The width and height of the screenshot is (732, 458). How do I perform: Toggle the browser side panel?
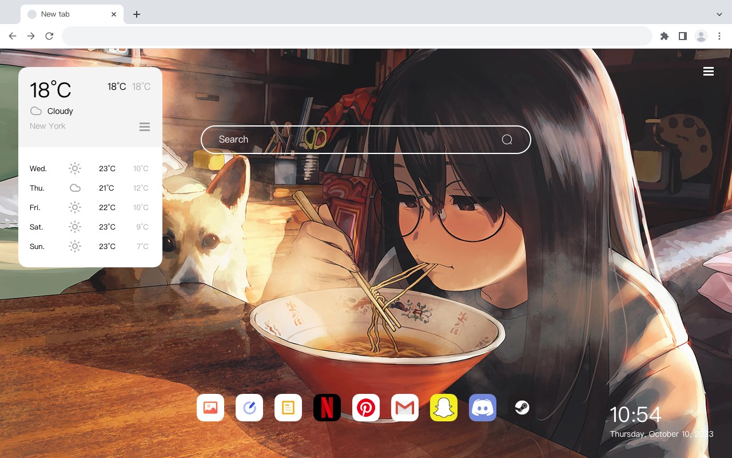(682, 36)
